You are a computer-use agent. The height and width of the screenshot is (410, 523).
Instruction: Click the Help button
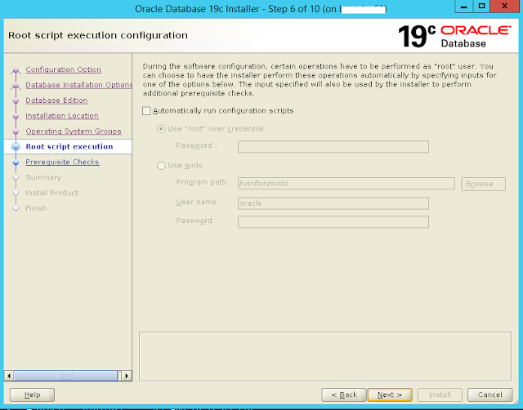(x=33, y=394)
